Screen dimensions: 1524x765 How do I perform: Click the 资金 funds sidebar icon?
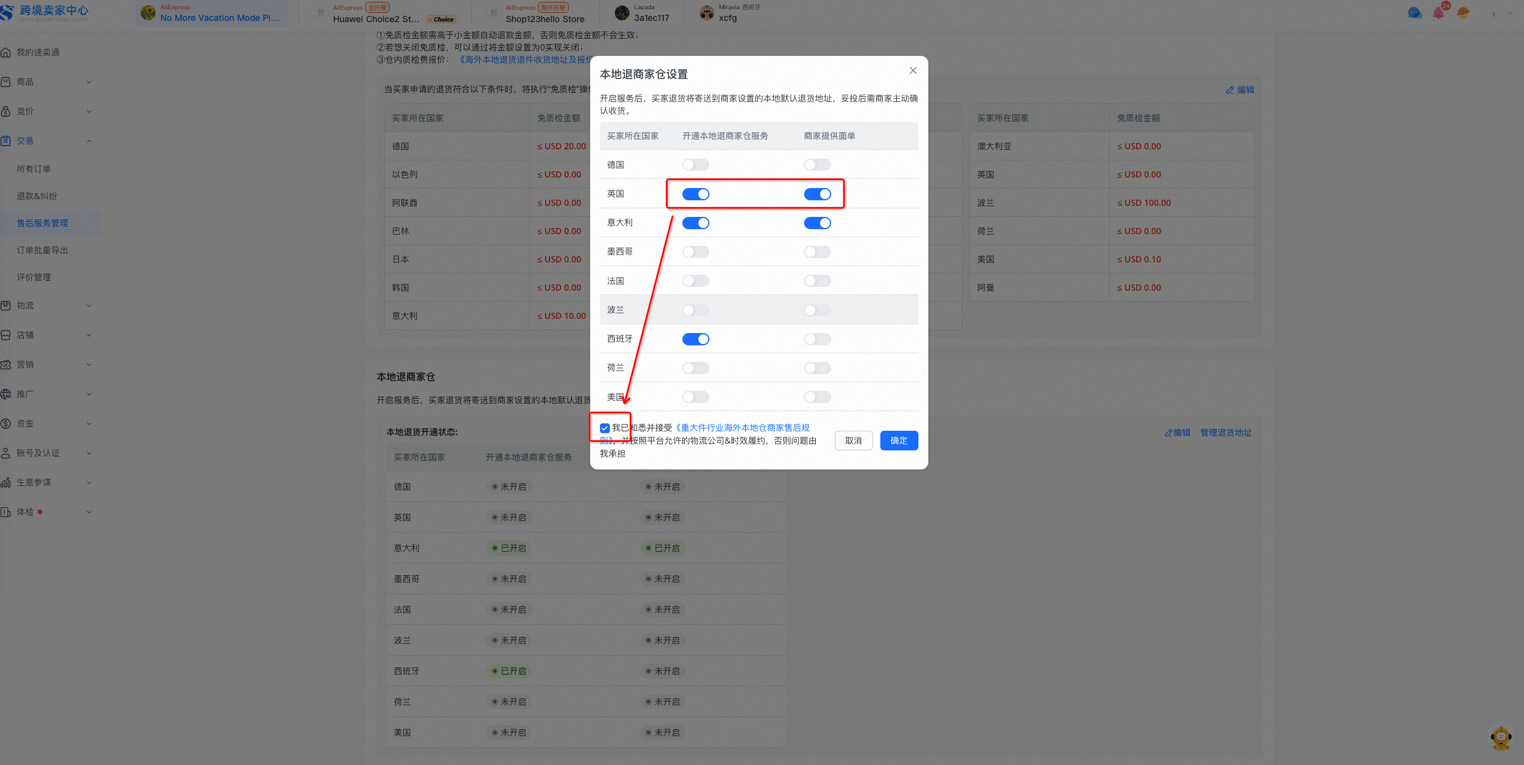(x=6, y=423)
